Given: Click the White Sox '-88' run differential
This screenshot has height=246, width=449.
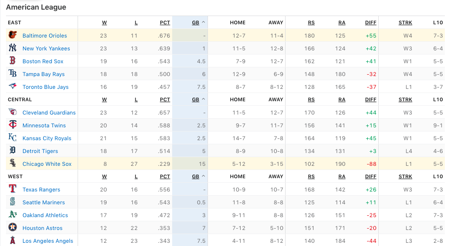Looking at the screenshot, I should (371, 164).
